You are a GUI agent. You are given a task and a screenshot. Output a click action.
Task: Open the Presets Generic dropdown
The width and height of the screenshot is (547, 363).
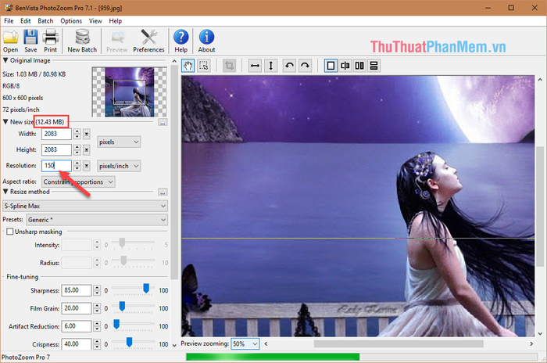click(x=97, y=220)
